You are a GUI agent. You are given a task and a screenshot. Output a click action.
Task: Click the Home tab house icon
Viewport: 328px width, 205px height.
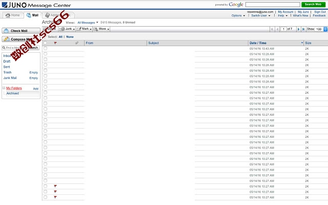click(8, 15)
